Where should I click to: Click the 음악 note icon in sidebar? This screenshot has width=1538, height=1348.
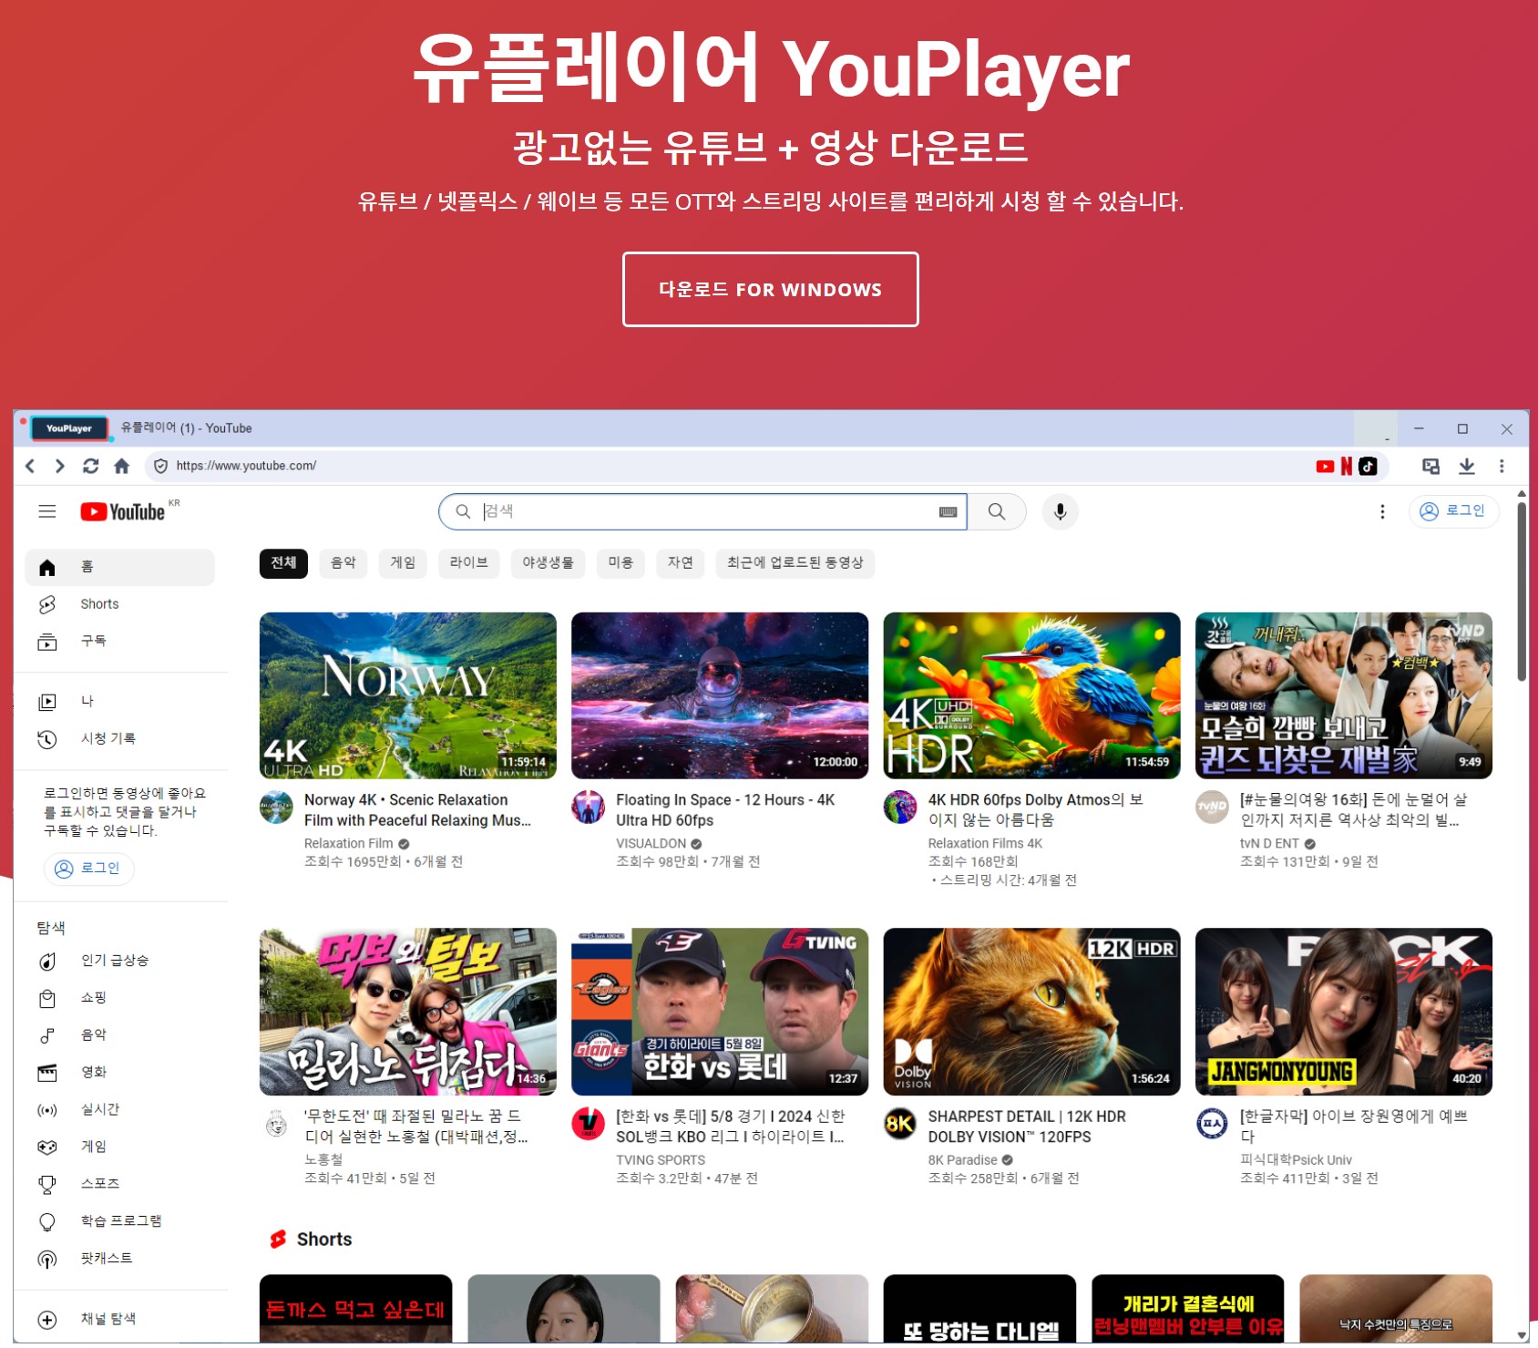(47, 1035)
